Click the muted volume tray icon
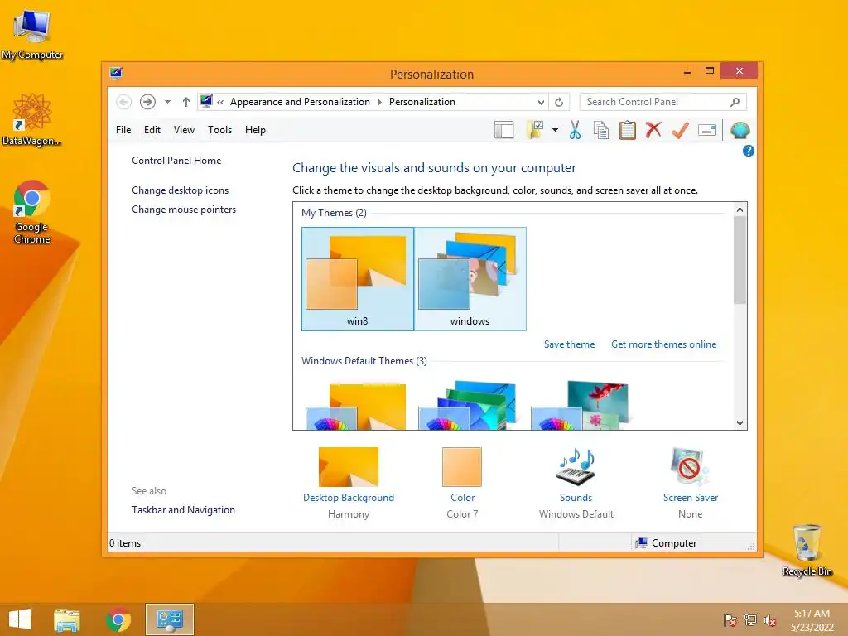The width and height of the screenshot is (848, 636). (770, 619)
